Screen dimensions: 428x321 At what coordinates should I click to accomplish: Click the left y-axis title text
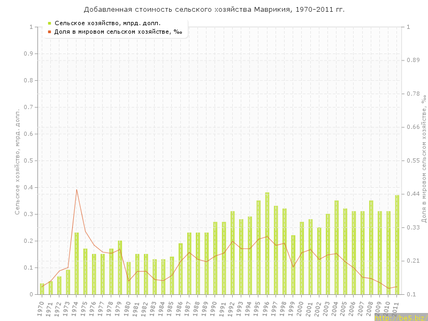click(x=17, y=162)
